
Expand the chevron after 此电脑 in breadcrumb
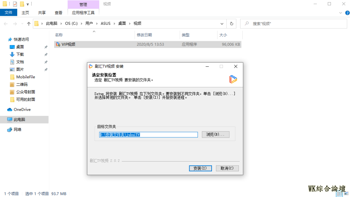click(61, 24)
